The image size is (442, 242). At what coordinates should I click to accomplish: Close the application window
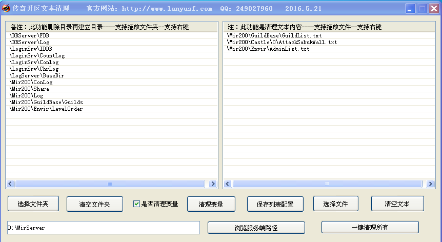coord(433,9)
